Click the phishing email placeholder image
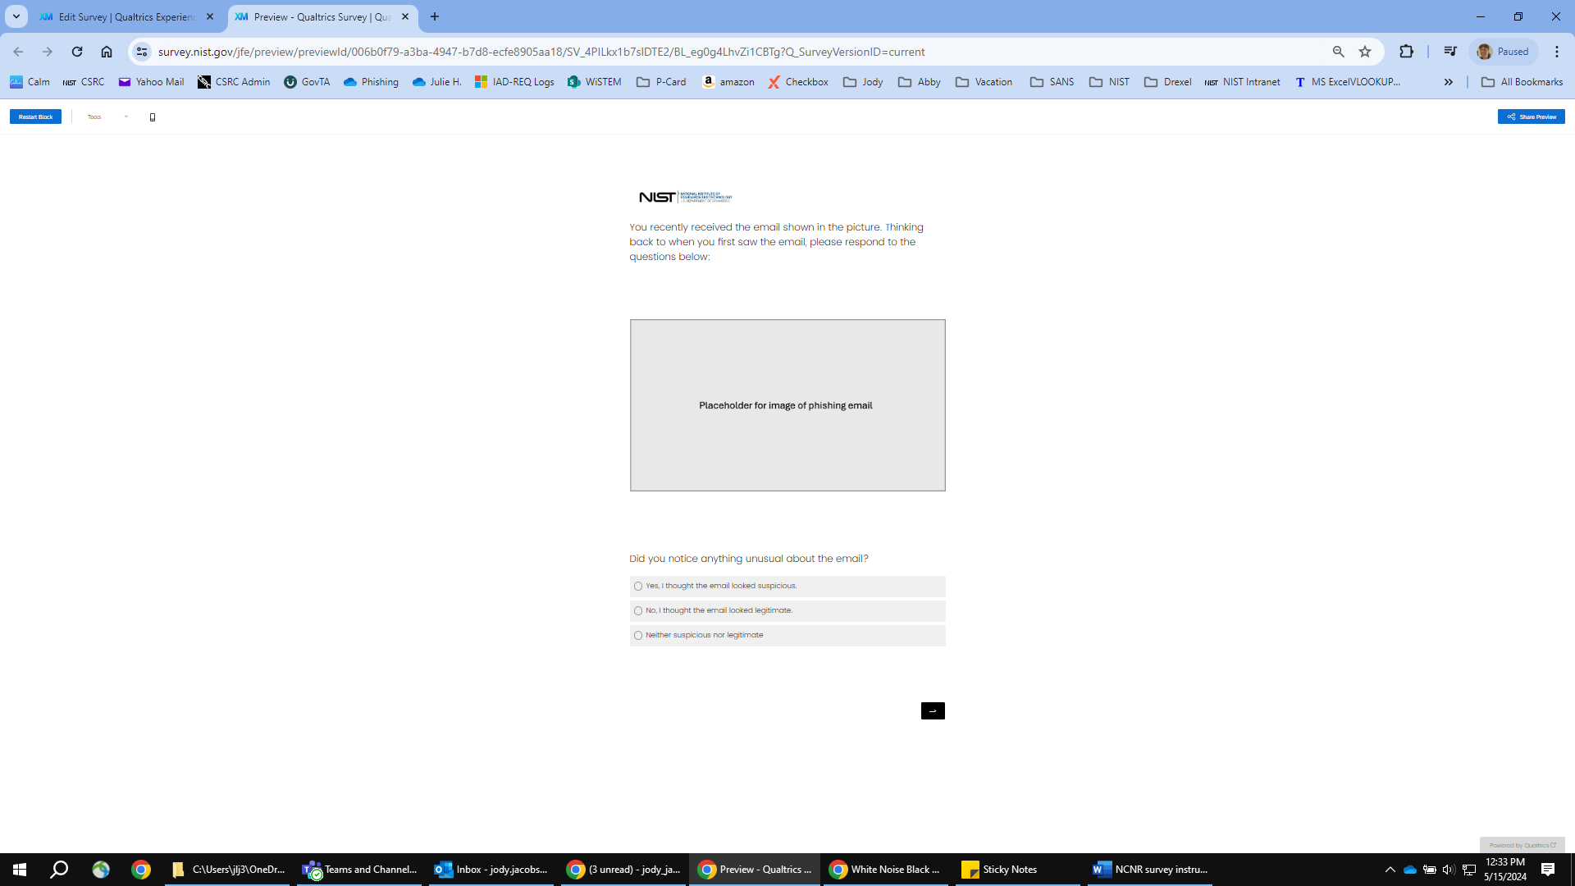The height and width of the screenshot is (886, 1575). click(787, 405)
